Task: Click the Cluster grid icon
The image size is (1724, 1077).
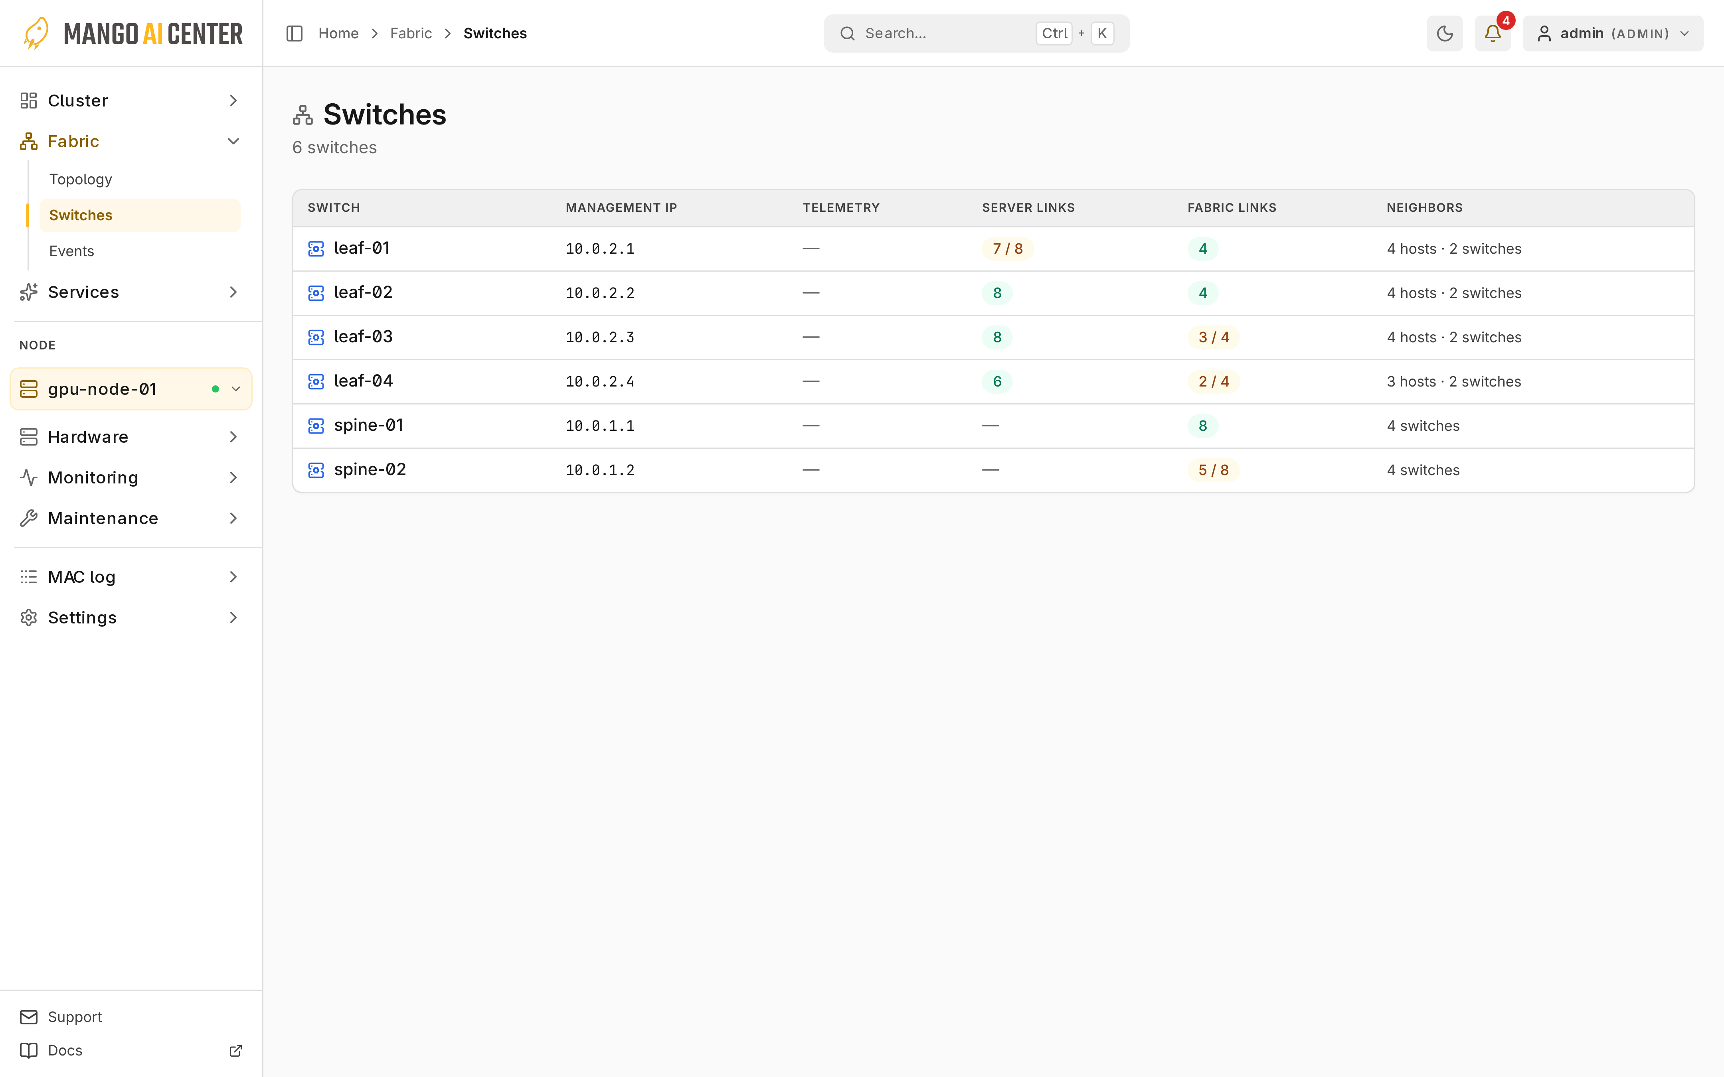Action: click(x=28, y=101)
